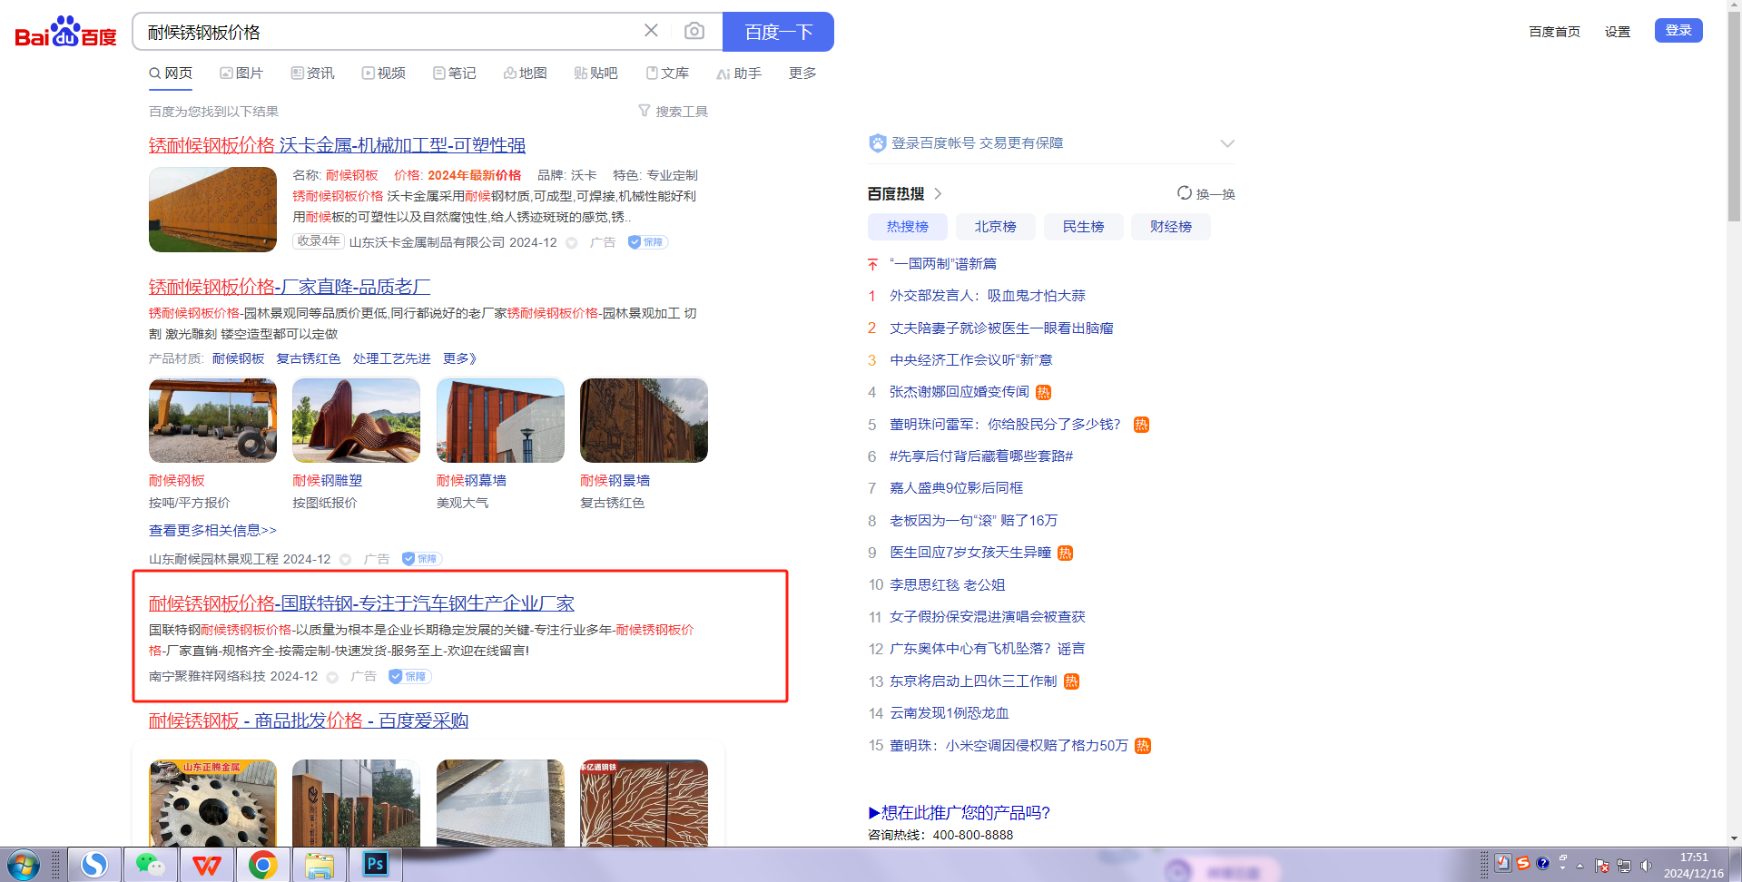
Task: Click the 百度一下 search button
Action: pos(778,32)
